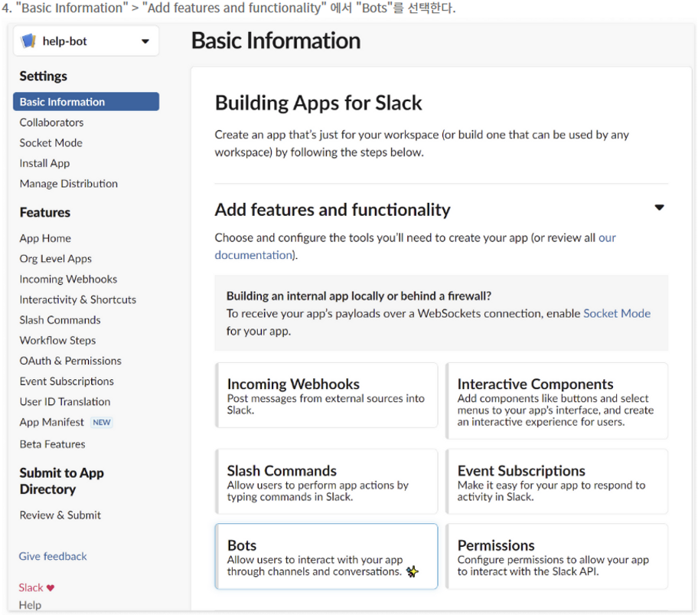Click the Basic Information page title

(276, 41)
